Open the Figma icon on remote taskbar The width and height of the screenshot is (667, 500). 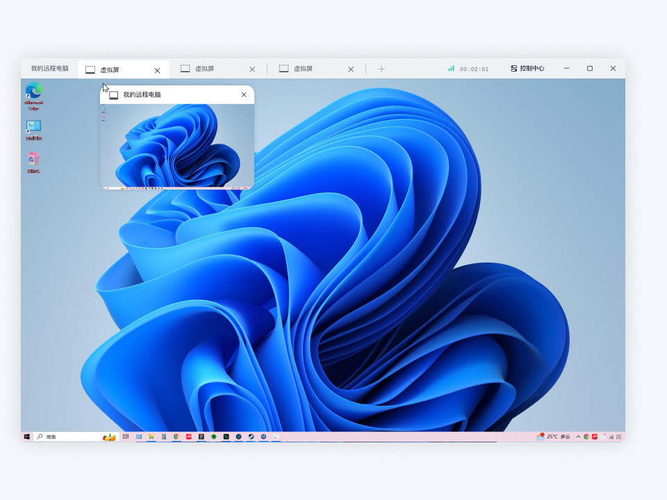tap(201, 437)
